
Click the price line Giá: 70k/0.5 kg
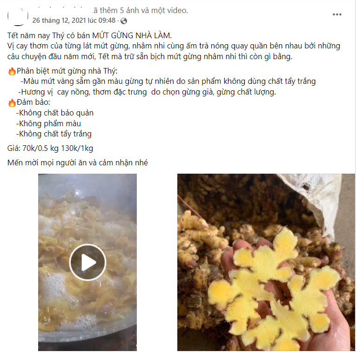[x=50, y=148]
